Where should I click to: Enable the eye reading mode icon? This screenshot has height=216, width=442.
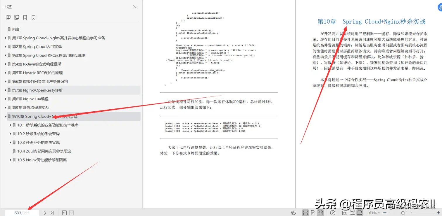(x=293, y=213)
